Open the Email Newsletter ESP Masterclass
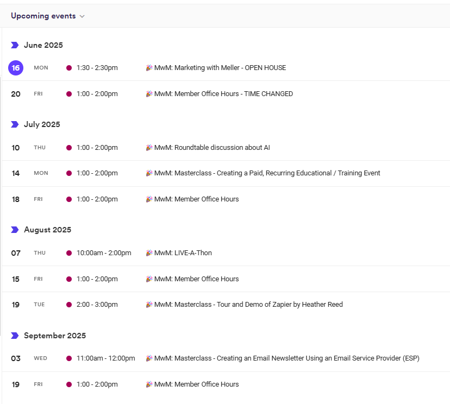 (x=286, y=358)
